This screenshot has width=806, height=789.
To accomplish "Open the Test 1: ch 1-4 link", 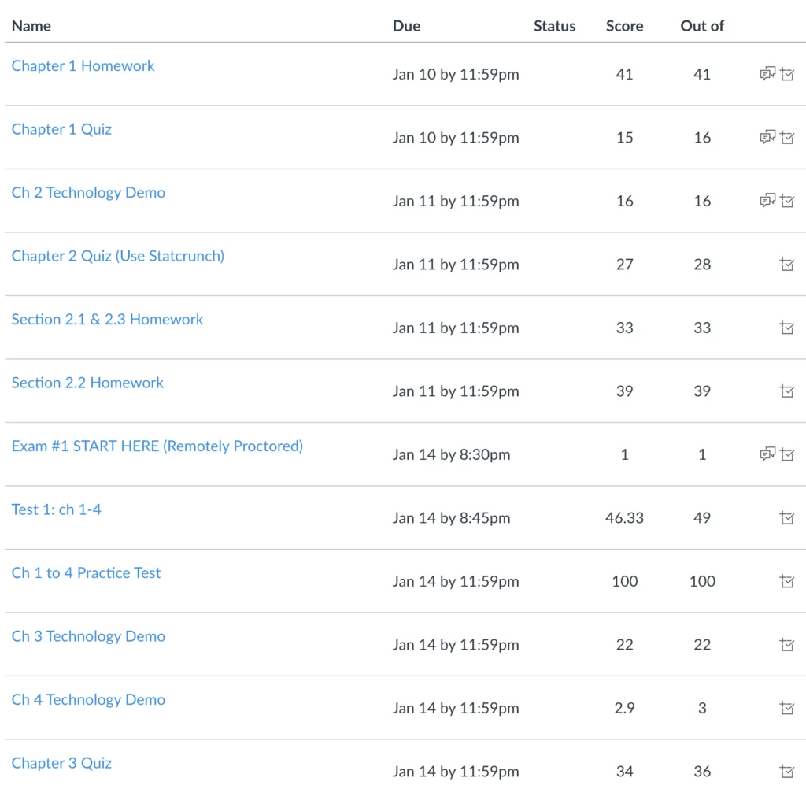I will click(56, 509).
